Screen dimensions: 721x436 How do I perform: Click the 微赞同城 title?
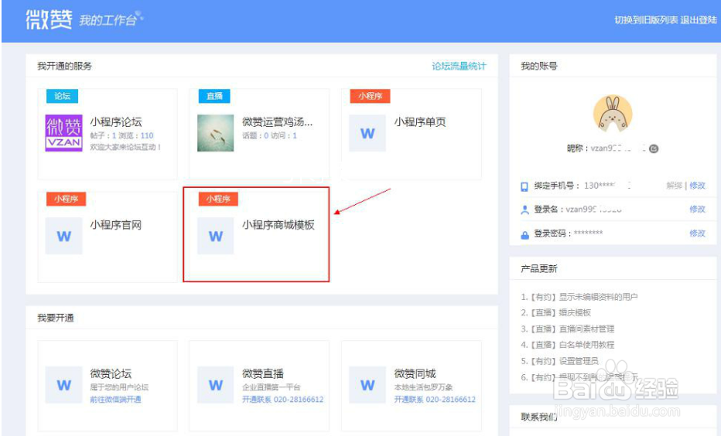click(415, 373)
